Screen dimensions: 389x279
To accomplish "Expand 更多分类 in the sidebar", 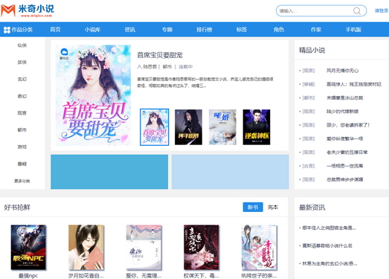I will pos(22,181).
